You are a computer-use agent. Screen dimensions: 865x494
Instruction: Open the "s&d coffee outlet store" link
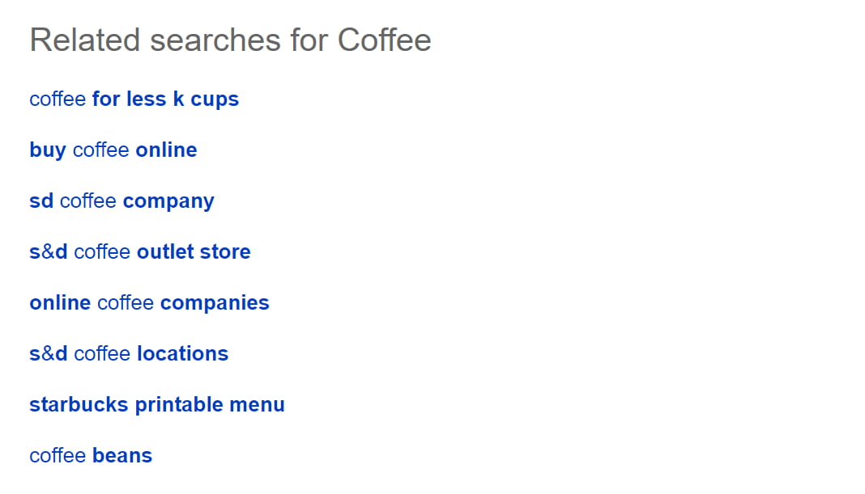click(139, 252)
